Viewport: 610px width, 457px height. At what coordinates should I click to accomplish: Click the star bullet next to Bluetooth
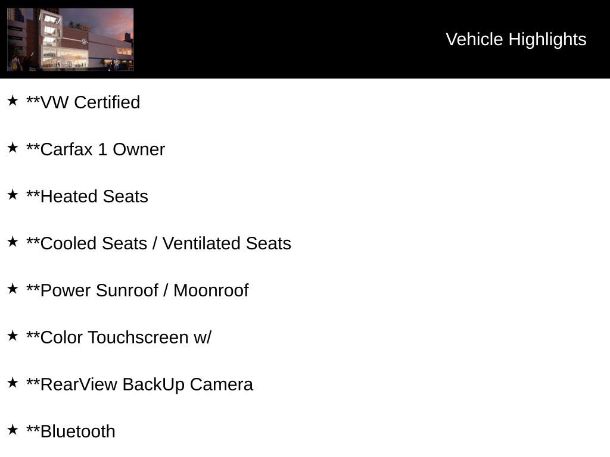[x=13, y=430]
